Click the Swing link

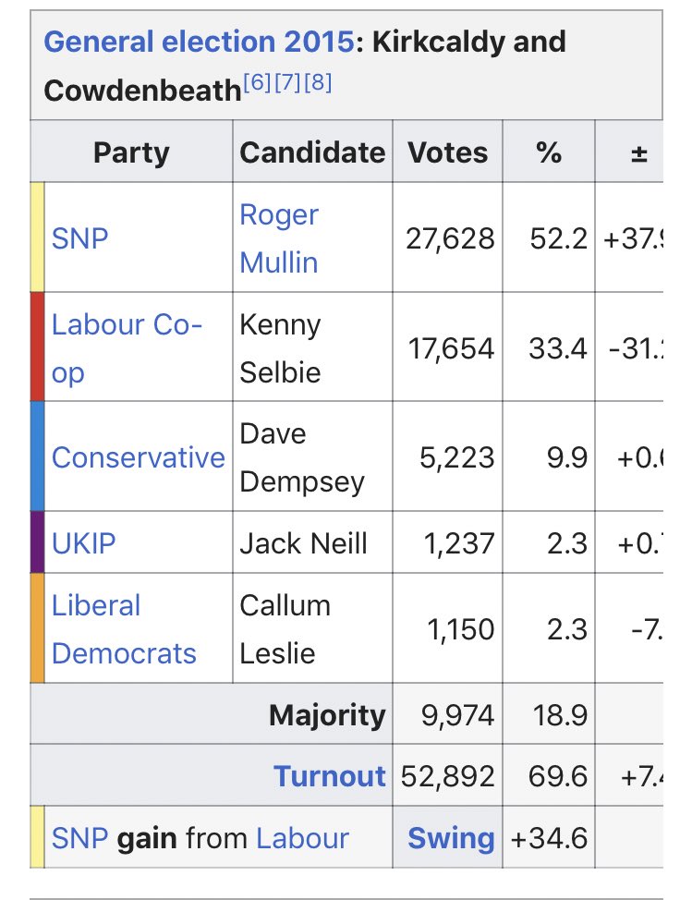pos(450,838)
